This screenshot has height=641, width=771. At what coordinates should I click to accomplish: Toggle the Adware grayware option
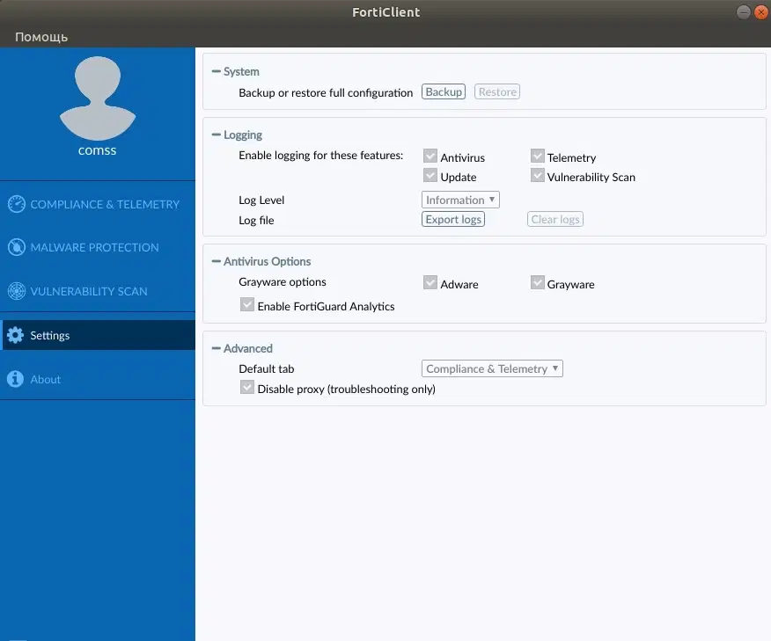(x=430, y=282)
